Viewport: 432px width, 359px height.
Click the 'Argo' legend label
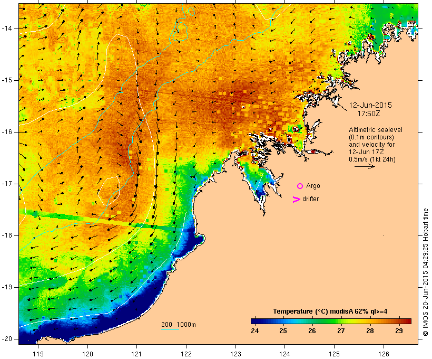(313, 186)
